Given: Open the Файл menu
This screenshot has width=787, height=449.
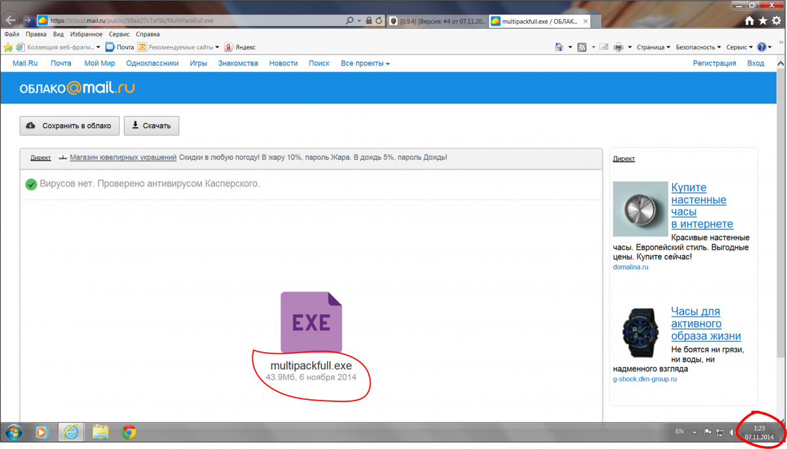Looking at the screenshot, I should 12,34.
